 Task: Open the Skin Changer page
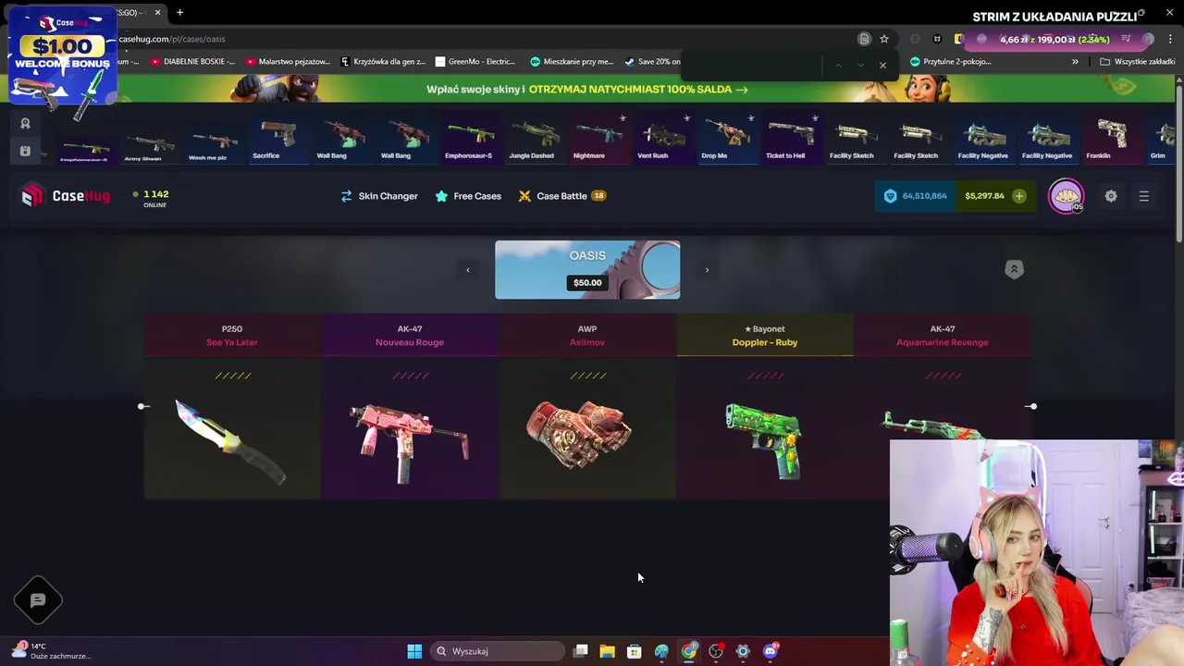[379, 196]
